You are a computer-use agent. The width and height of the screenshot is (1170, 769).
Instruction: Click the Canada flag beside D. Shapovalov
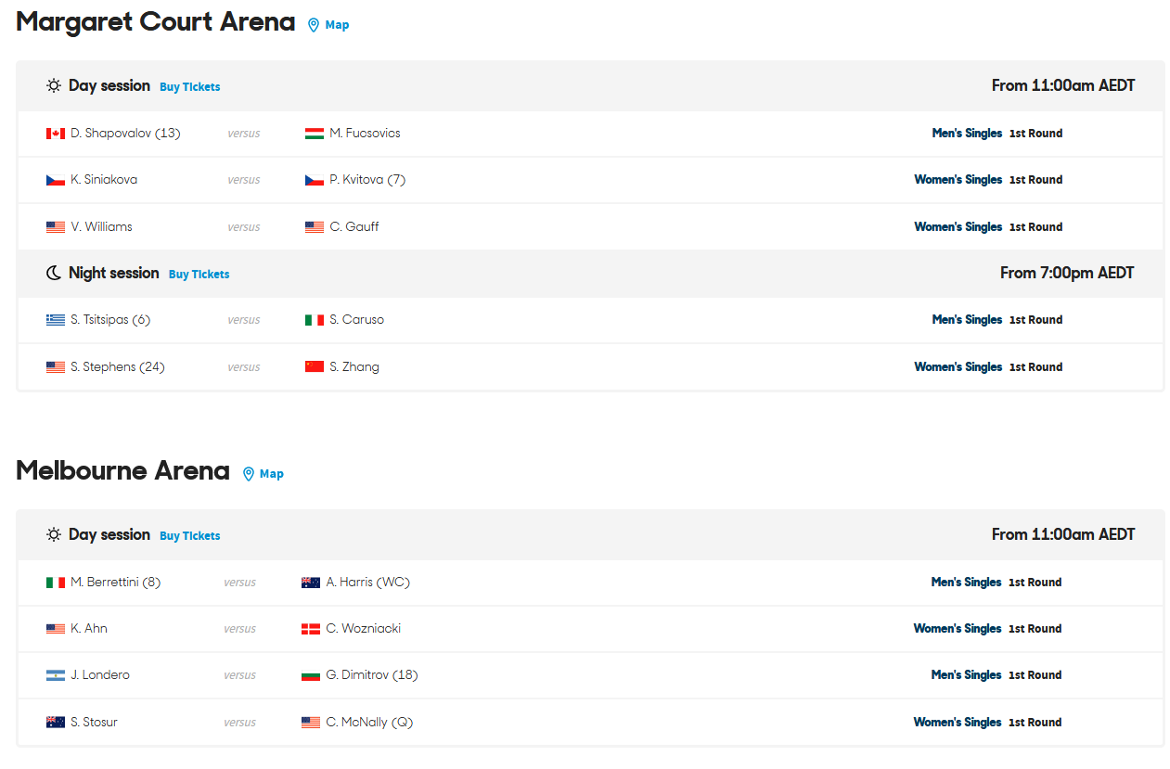pos(56,134)
